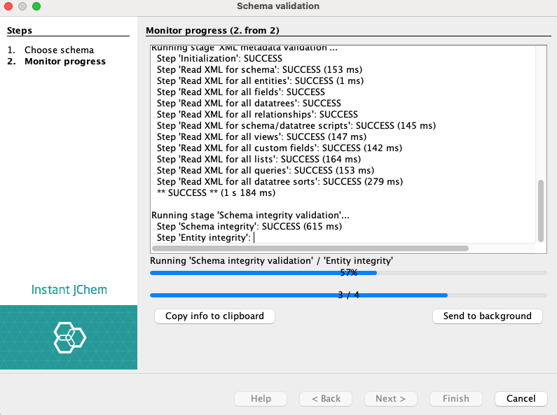Close the Schema validation window

coord(9,6)
